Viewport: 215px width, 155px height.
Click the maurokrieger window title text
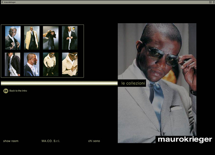[x=10, y=2]
